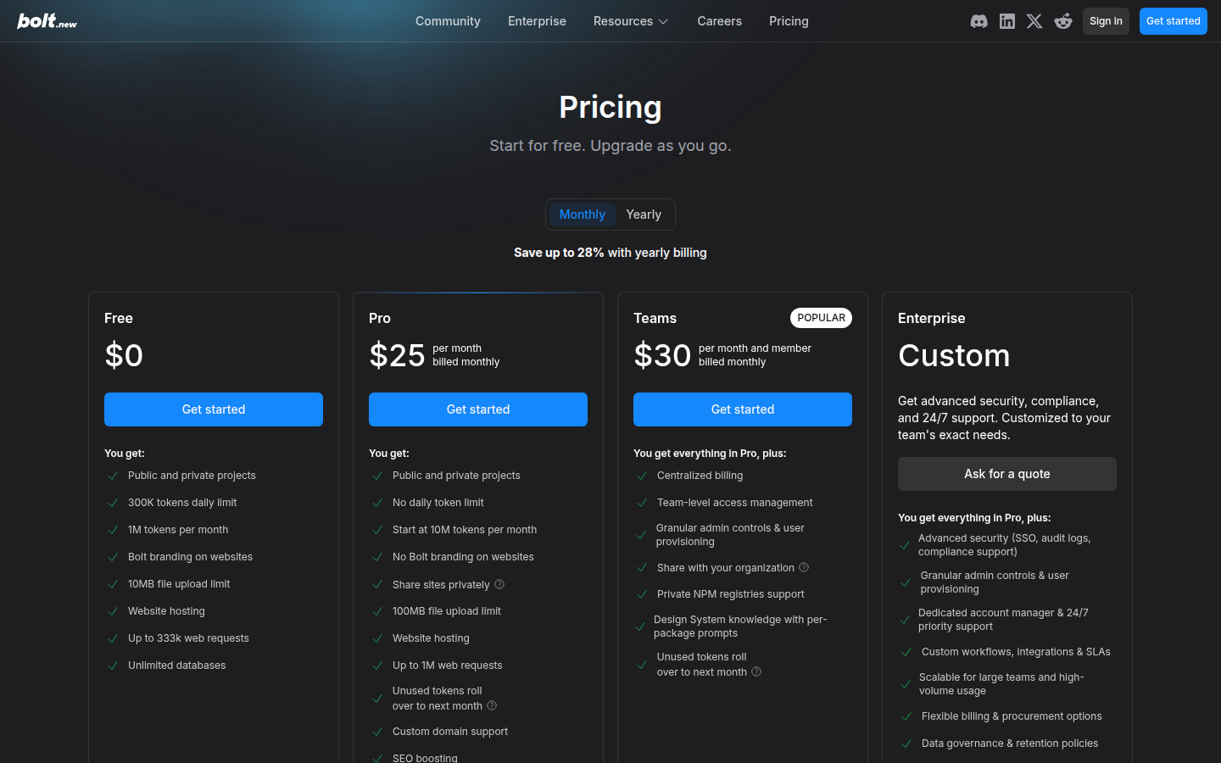Screen dimensions: 1221x763
Task: Open the Discord icon in the navbar
Action: point(978,21)
